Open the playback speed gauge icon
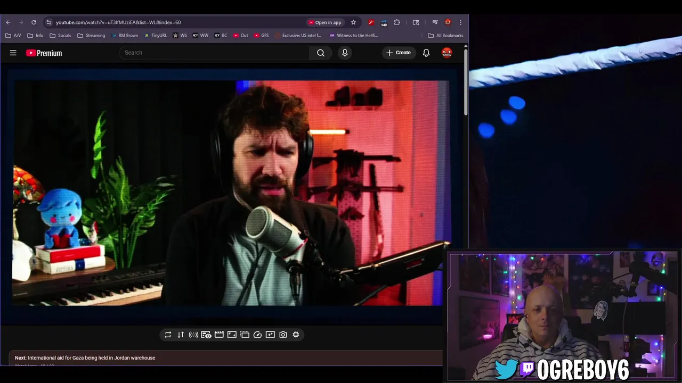Screen dimensions: 682x383 click(x=257, y=335)
